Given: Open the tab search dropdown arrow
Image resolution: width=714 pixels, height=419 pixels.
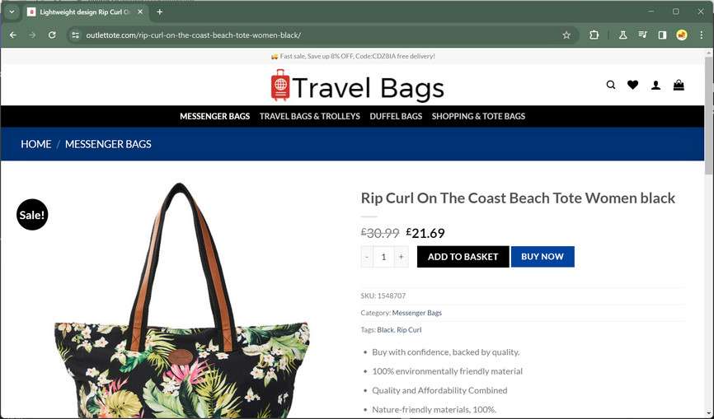Looking at the screenshot, I should coord(12,12).
